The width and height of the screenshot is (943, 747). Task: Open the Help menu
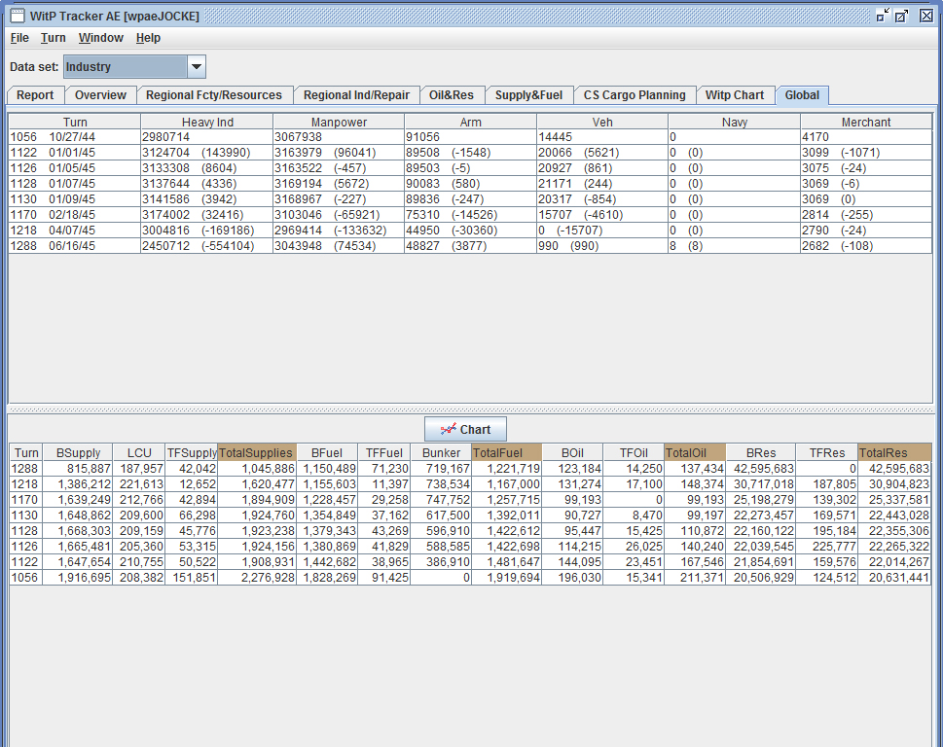click(148, 38)
